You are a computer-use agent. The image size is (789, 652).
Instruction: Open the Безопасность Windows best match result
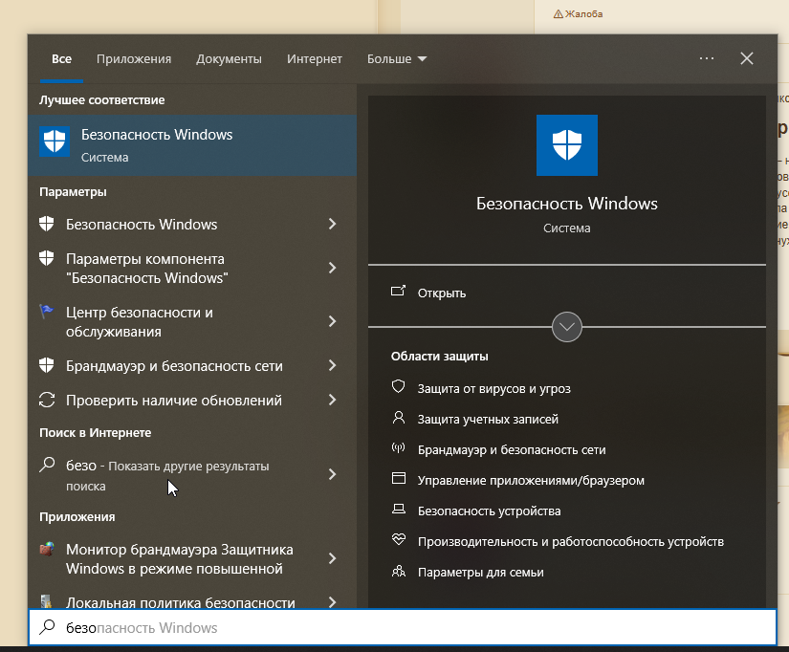point(192,145)
